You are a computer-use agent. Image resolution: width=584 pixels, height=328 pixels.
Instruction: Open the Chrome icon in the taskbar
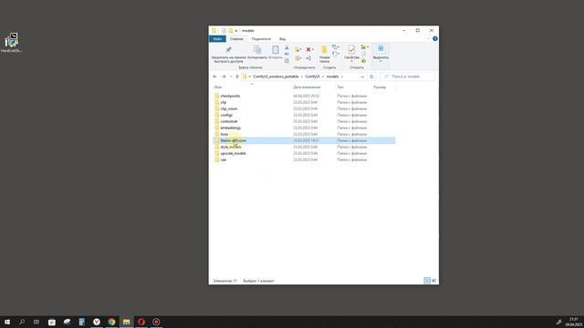[111, 322]
